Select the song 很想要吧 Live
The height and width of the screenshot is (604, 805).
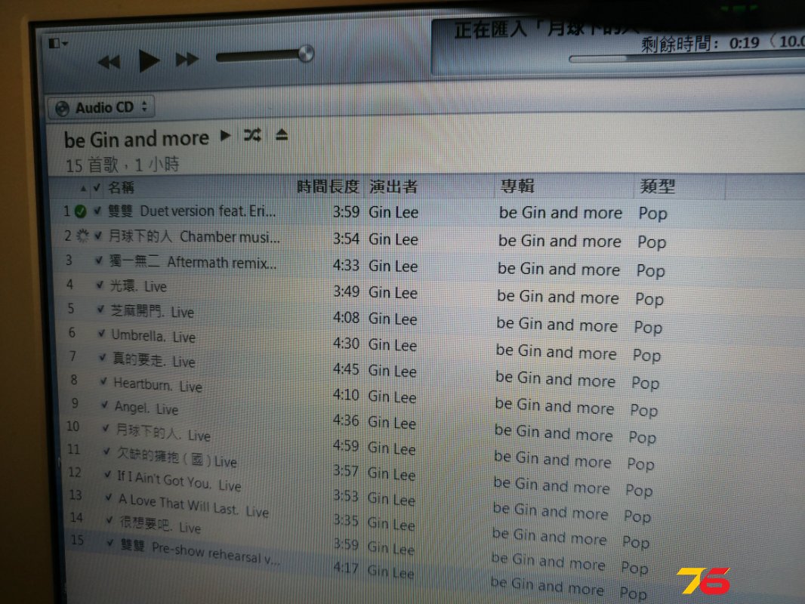(160, 525)
